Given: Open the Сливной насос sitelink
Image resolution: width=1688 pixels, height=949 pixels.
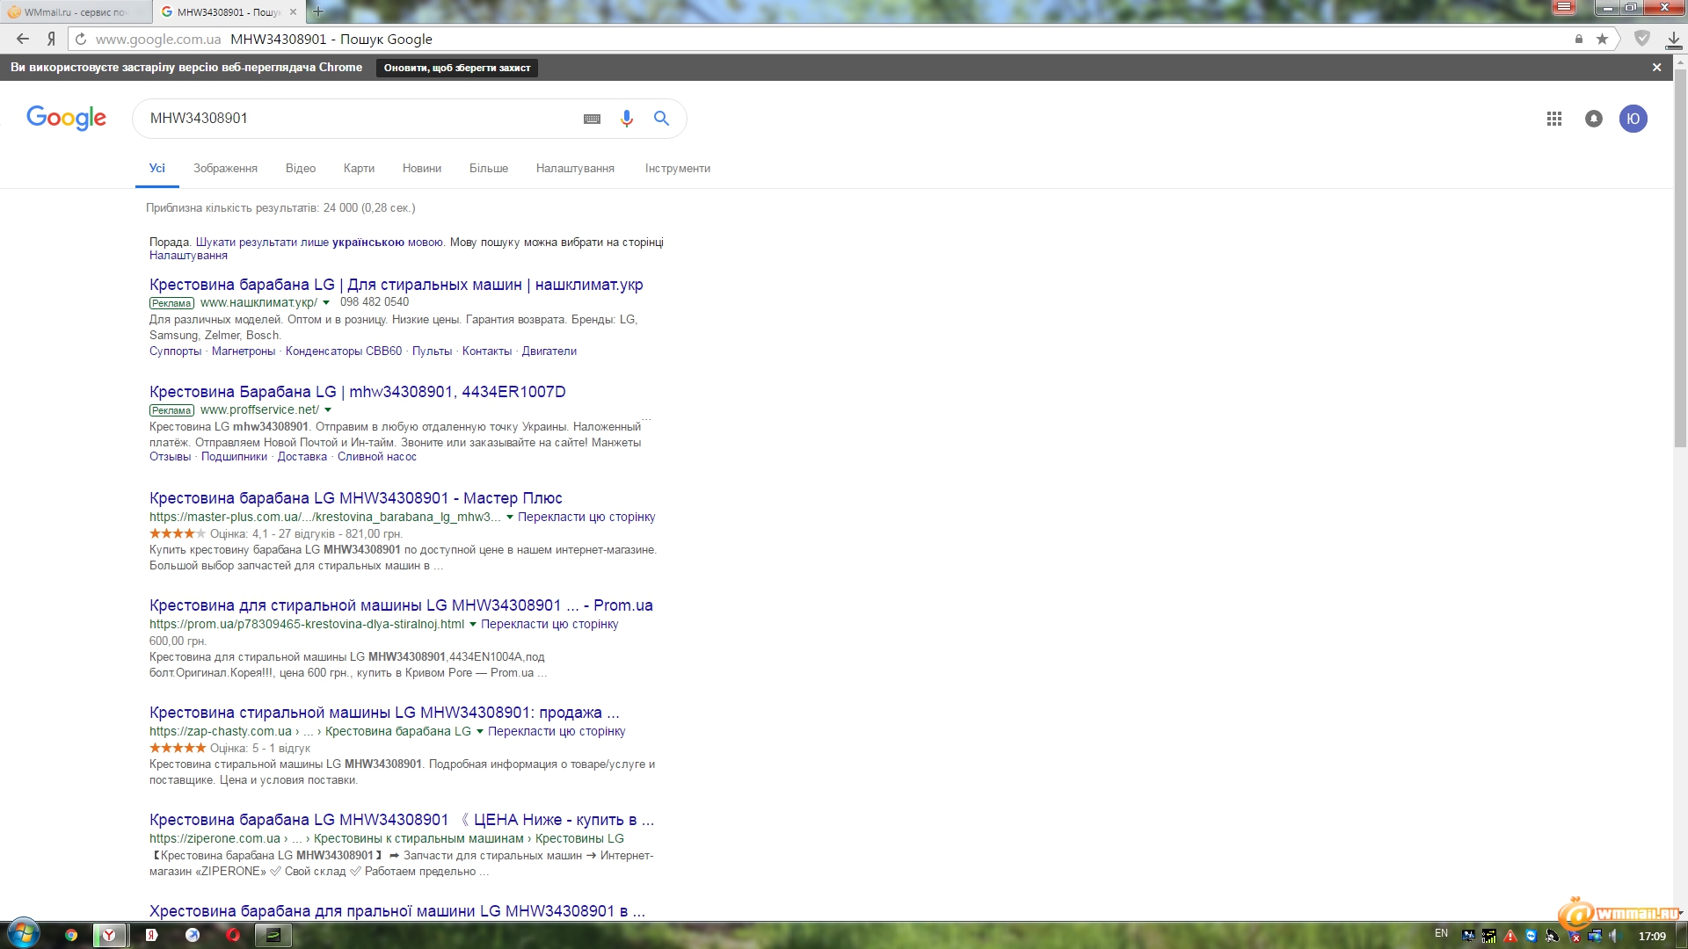Looking at the screenshot, I should [377, 456].
